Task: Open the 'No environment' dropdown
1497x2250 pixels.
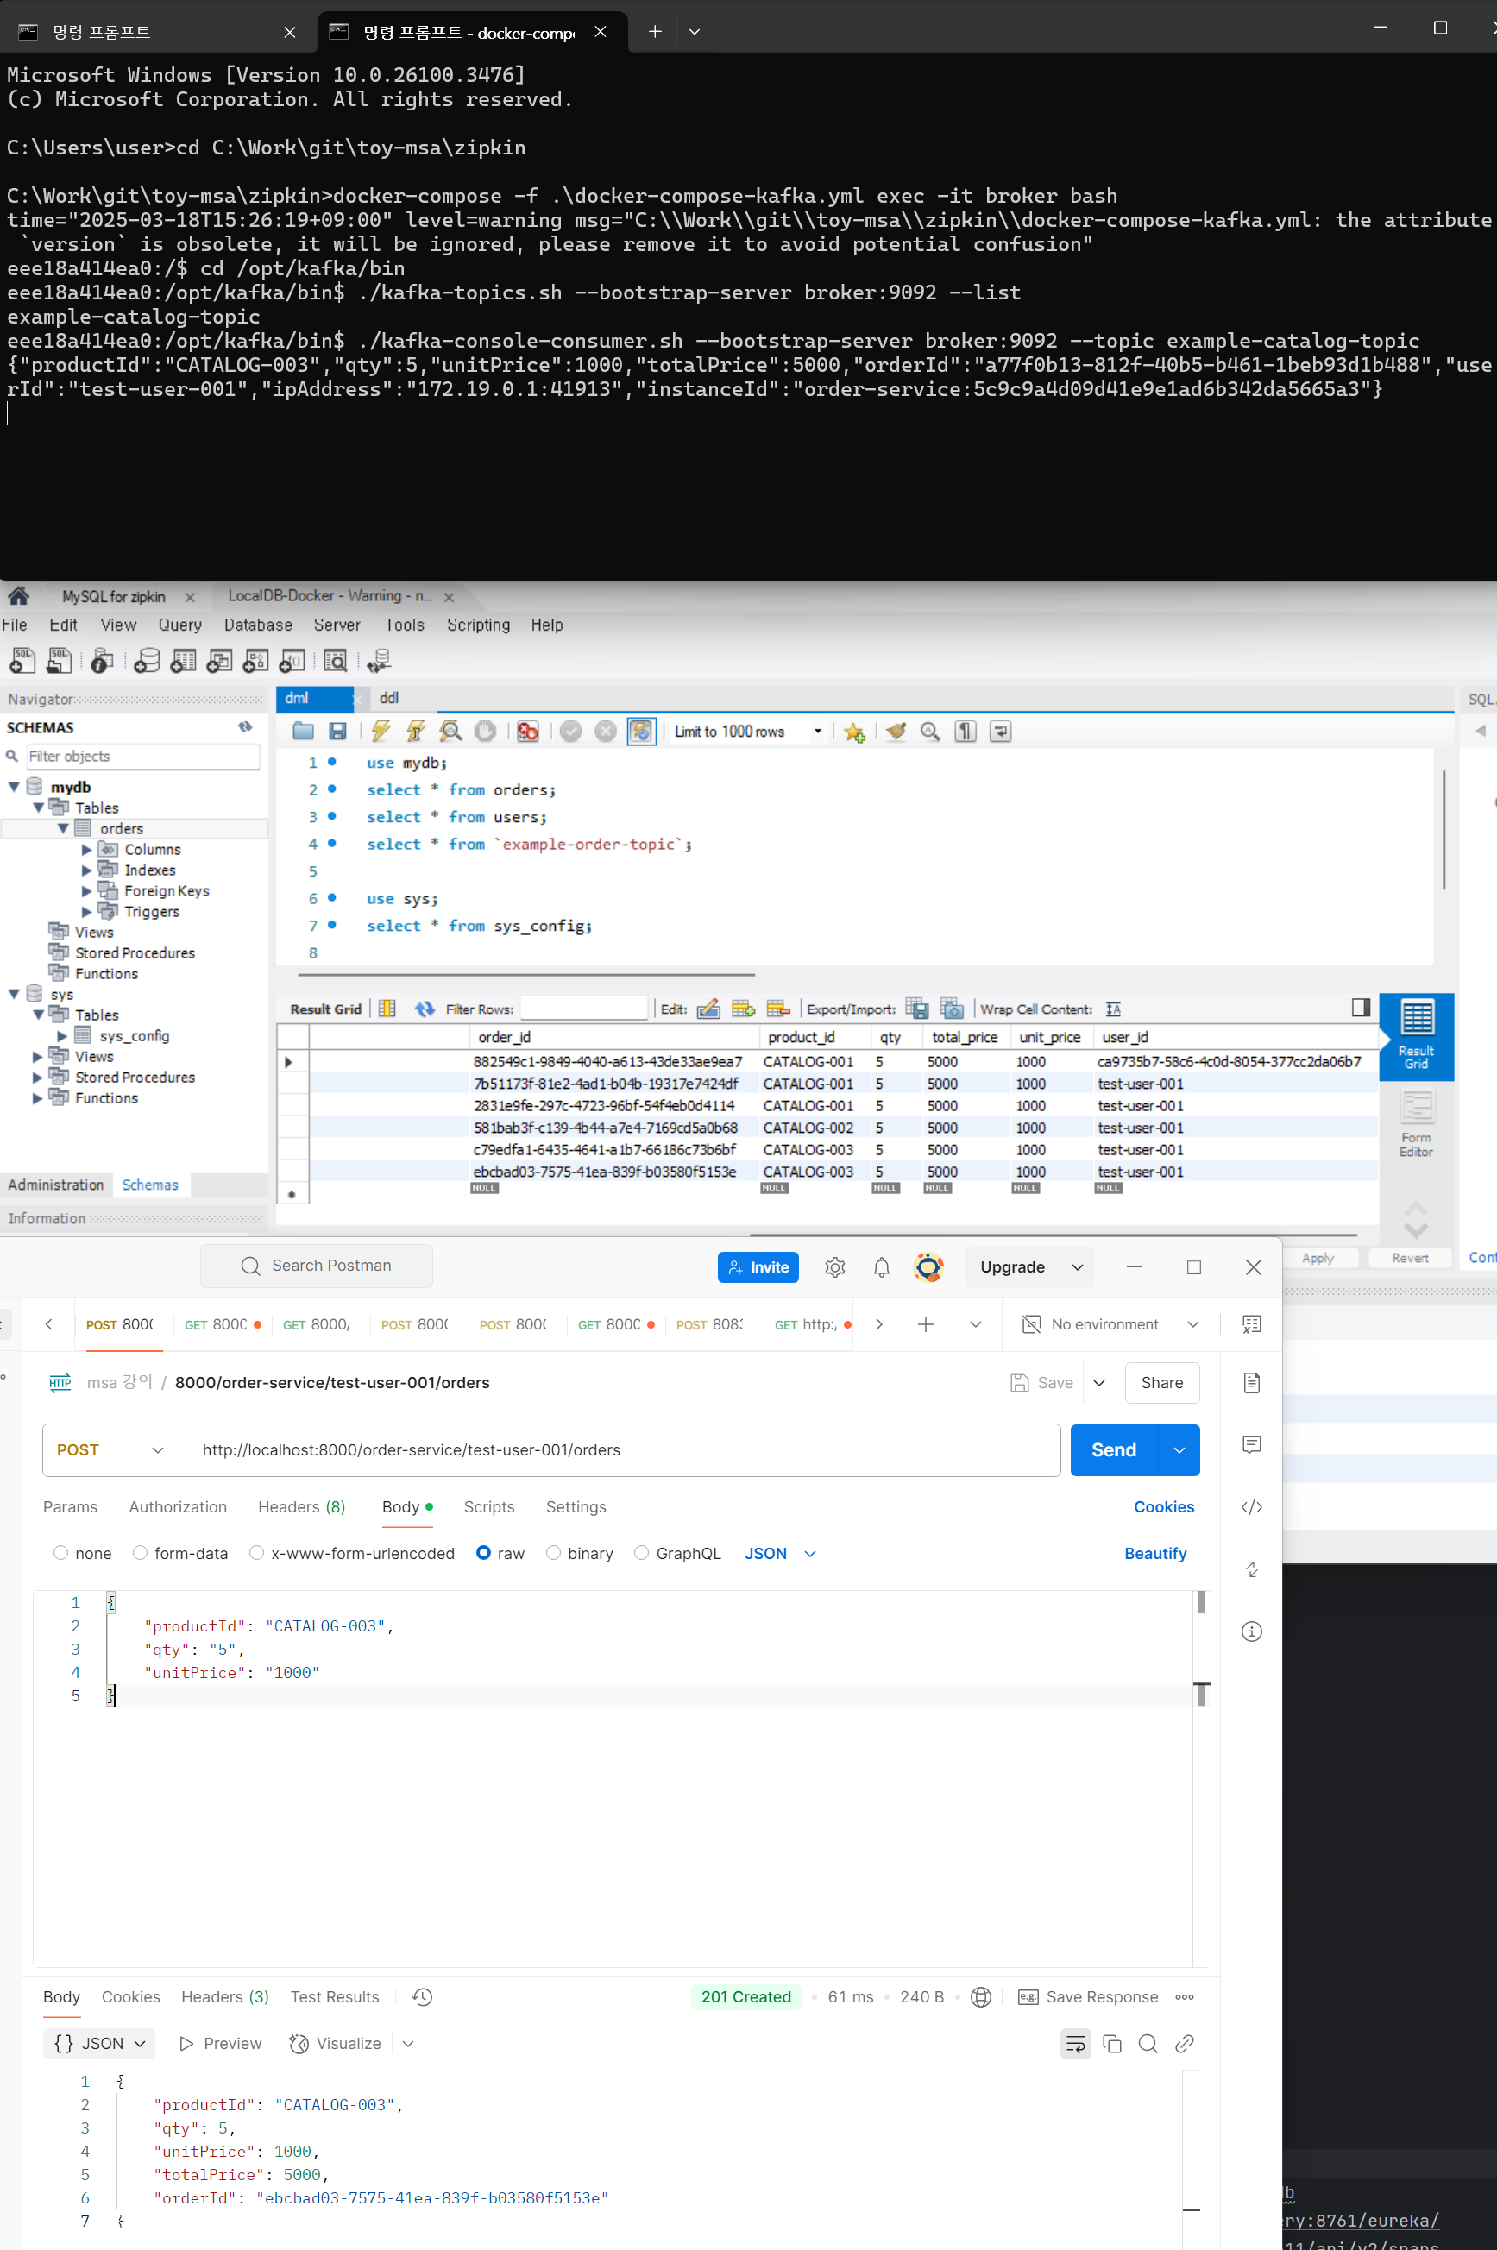Action: 1110,1324
